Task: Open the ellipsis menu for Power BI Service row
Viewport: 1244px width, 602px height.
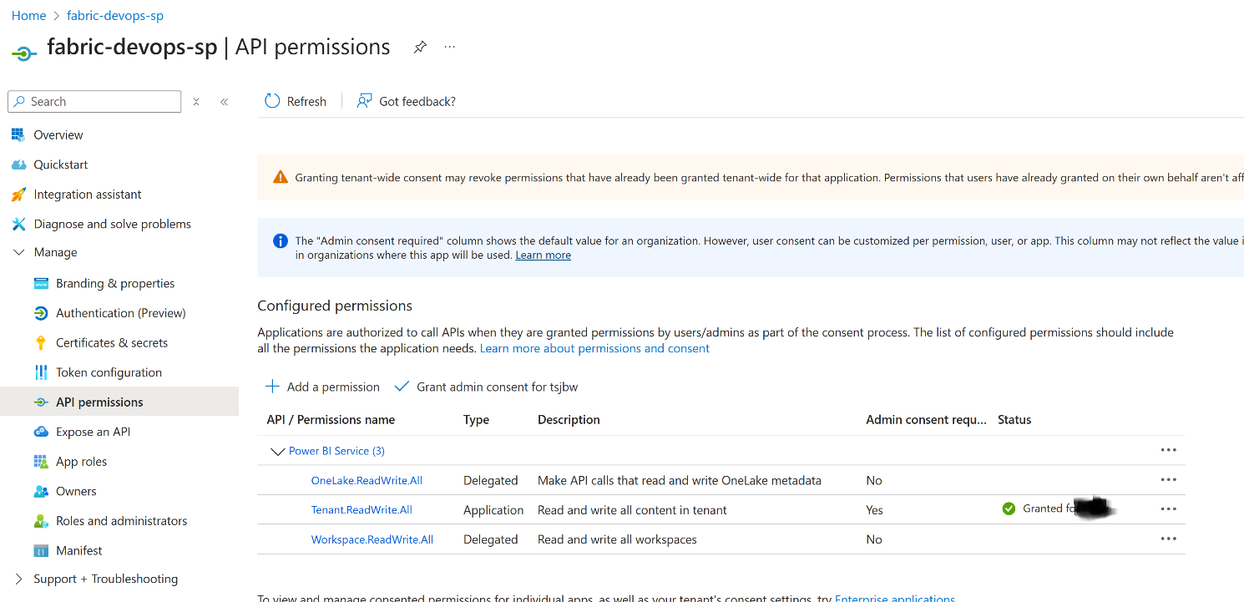Action: click(1168, 450)
